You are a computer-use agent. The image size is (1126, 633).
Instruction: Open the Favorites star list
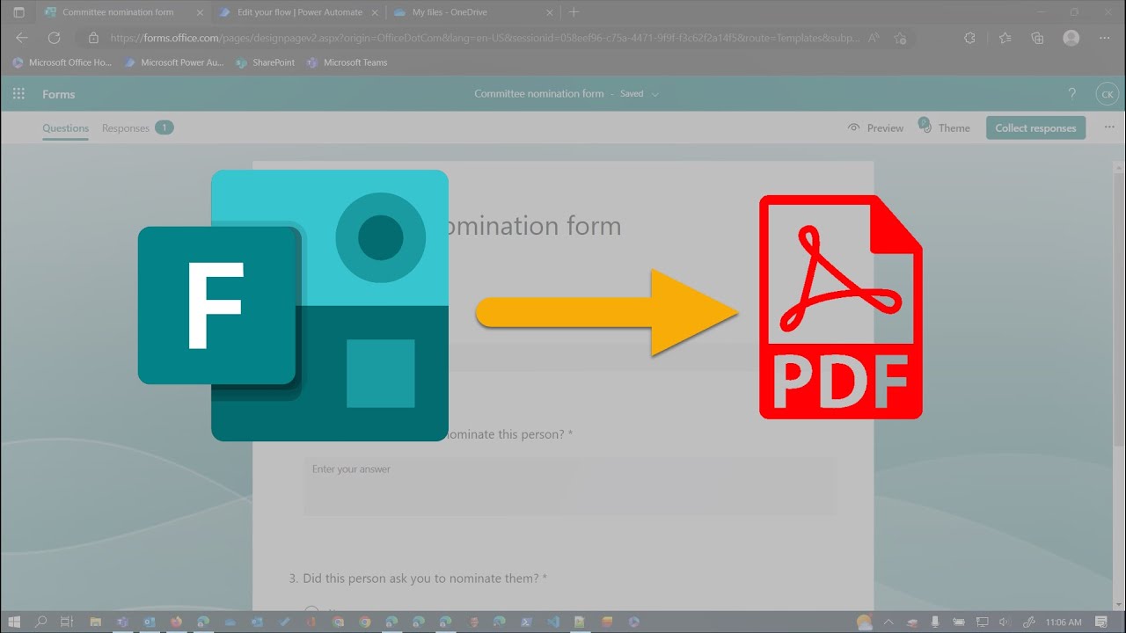1005,38
